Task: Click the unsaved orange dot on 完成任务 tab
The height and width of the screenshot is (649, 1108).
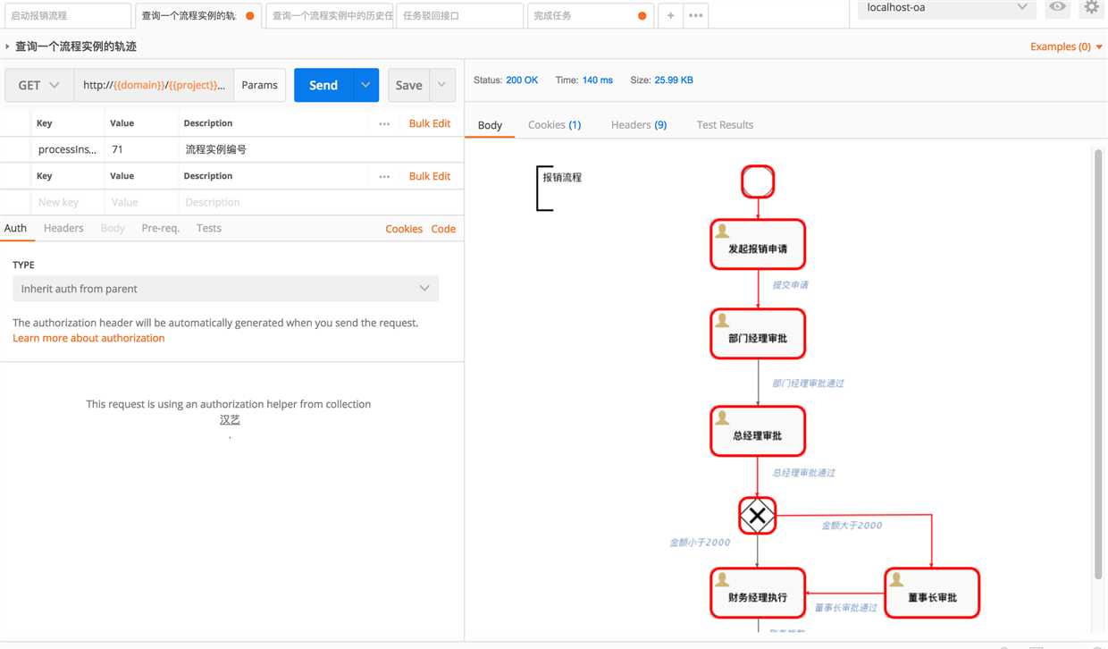Action: (x=642, y=16)
